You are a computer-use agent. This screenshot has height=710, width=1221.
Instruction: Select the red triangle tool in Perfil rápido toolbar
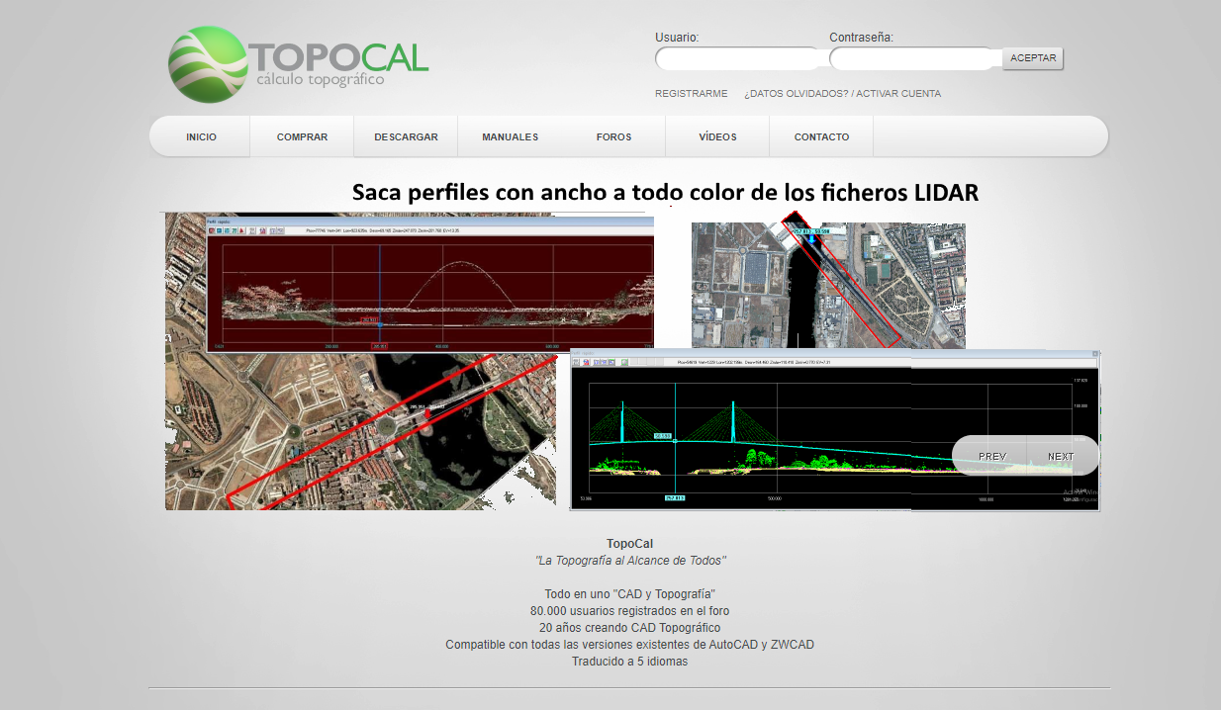(241, 230)
